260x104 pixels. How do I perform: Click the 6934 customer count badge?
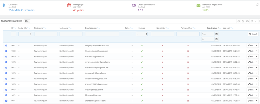click(27, 21)
